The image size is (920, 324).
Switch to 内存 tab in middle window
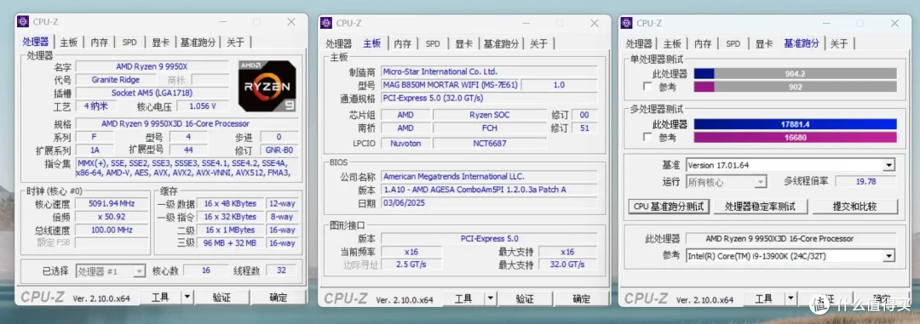point(402,43)
